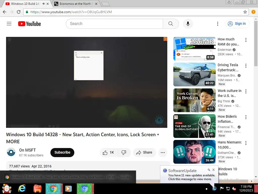This screenshot has width=258, height=194.
Task: Click the magnifier search button
Action: coord(171,24)
